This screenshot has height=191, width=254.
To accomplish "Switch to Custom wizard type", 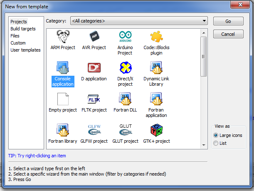I will point(18,43).
